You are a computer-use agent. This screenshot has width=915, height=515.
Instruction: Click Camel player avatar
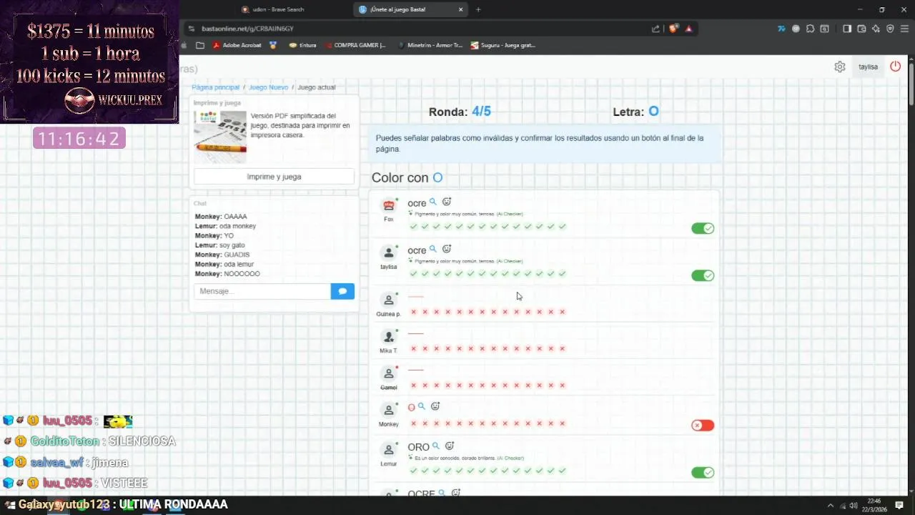(x=389, y=373)
